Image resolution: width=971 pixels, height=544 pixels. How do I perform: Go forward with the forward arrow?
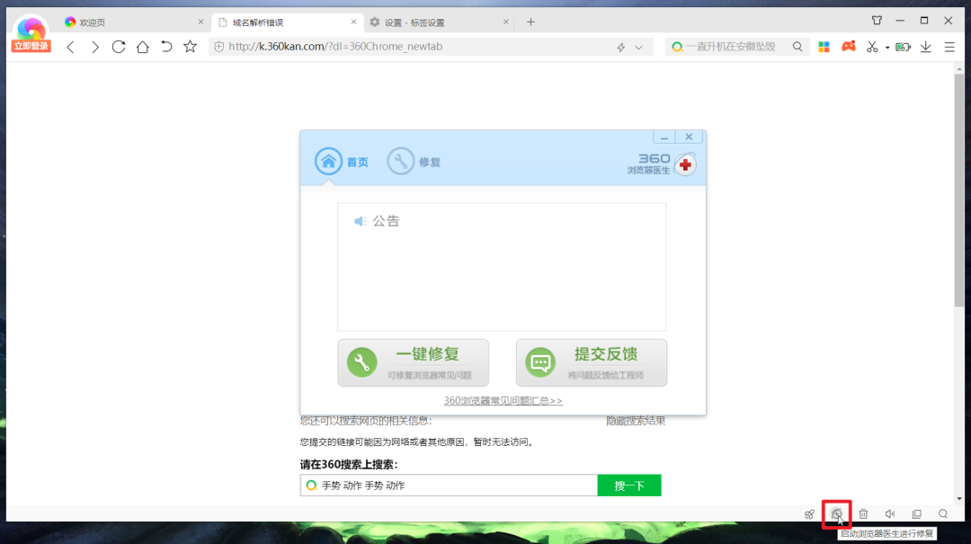click(94, 47)
